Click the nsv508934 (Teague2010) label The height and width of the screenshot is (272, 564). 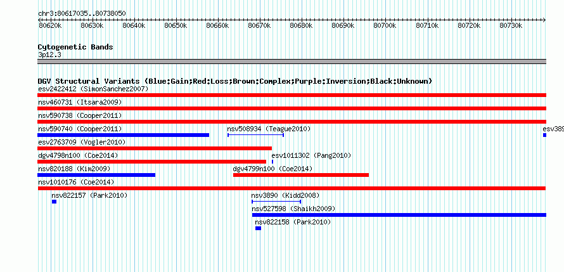click(269, 129)
